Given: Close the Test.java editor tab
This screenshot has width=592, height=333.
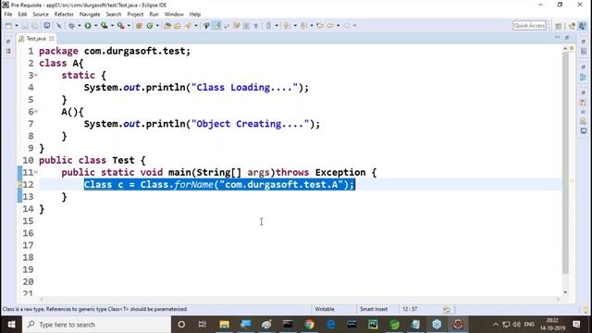Looking at the screenshot, I should pyautogui.click(x=52, y=39).
